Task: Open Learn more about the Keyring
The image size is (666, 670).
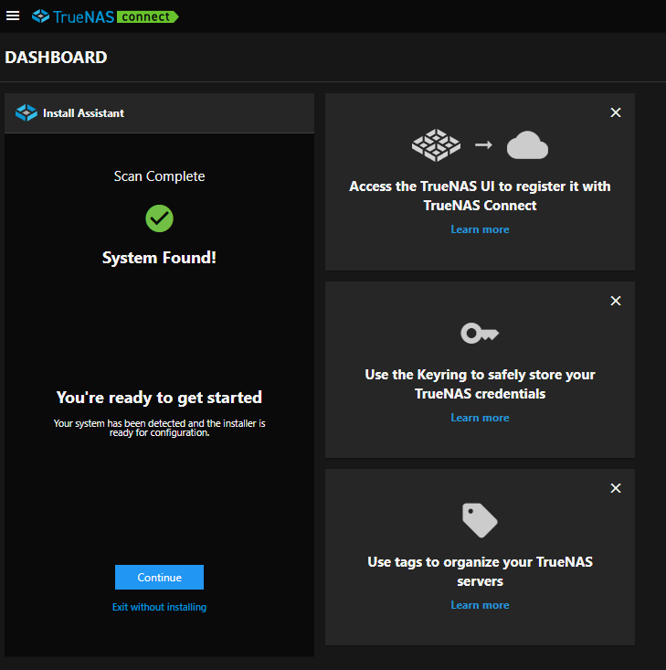Action: click(x=480, y=418)
